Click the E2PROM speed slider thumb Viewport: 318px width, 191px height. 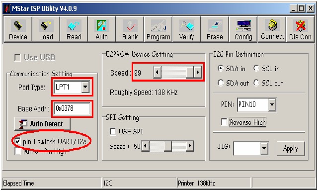pos(190,72)
